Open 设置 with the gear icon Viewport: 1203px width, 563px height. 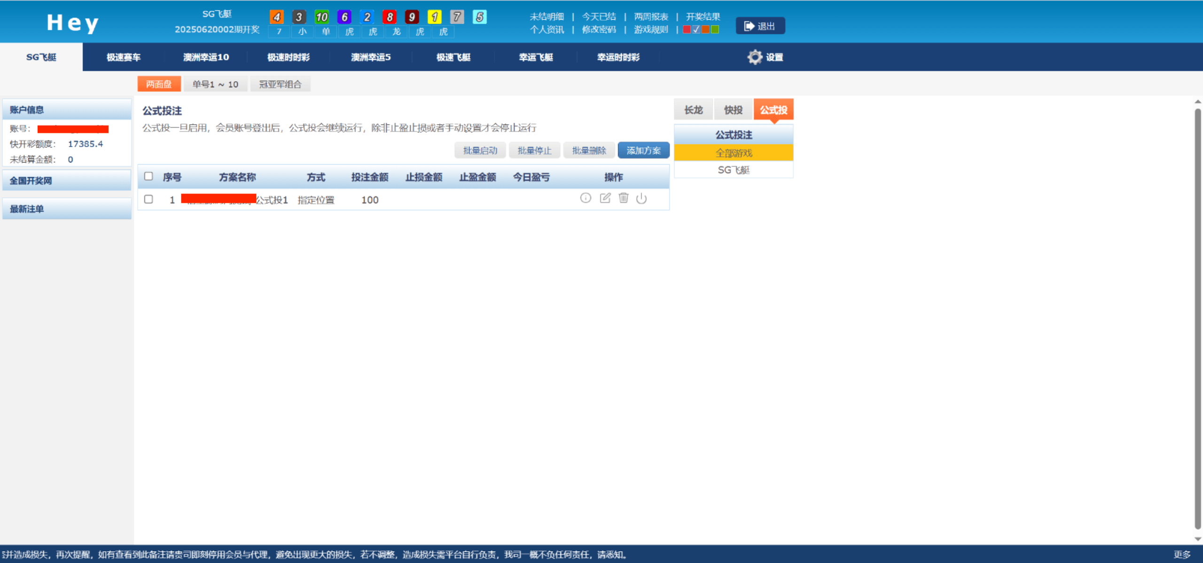click(x=755, y=57)
